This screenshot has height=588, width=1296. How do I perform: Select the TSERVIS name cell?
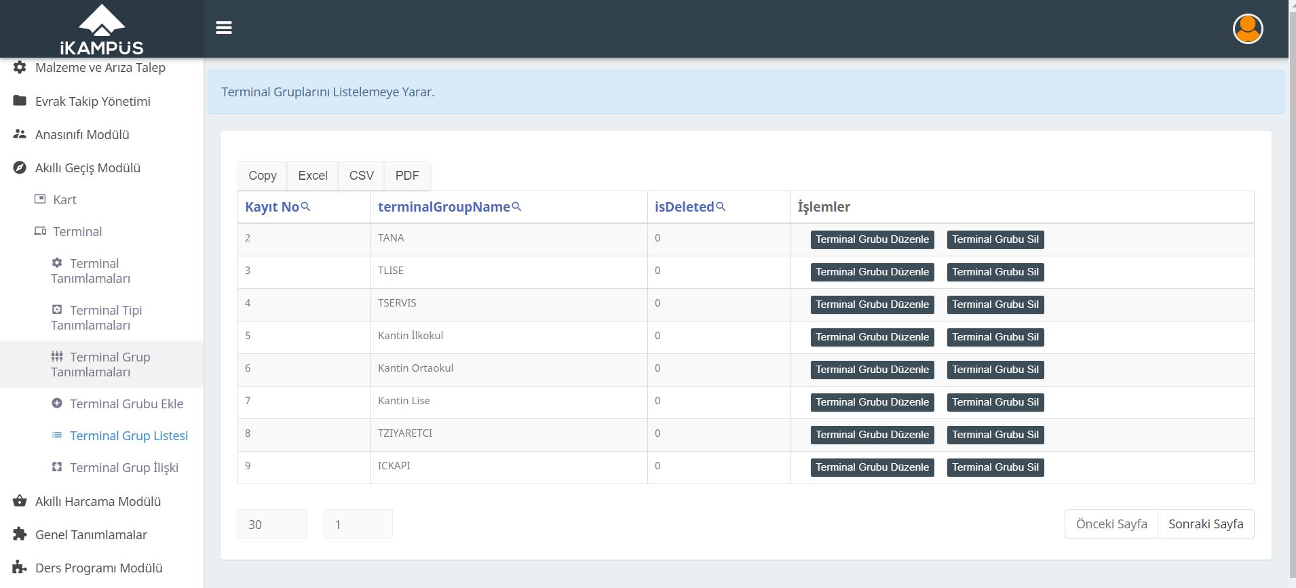pyautogui.click(x=509, y=305)
